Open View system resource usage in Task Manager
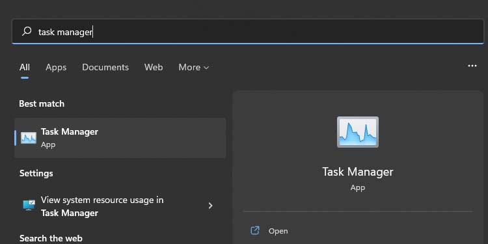Viewport: 488px width, 244px height. click(x=120, y=206)
